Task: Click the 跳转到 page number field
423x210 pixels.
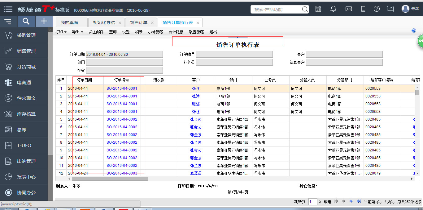Action: [312, 202]
